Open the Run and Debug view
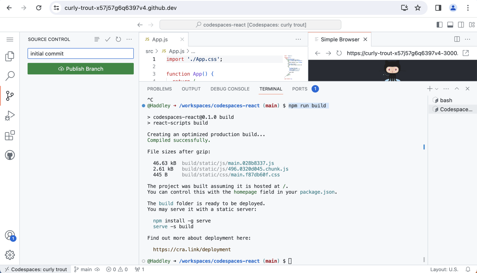The width and height of the screenshot is (477, 273). [x=10, y=115]
